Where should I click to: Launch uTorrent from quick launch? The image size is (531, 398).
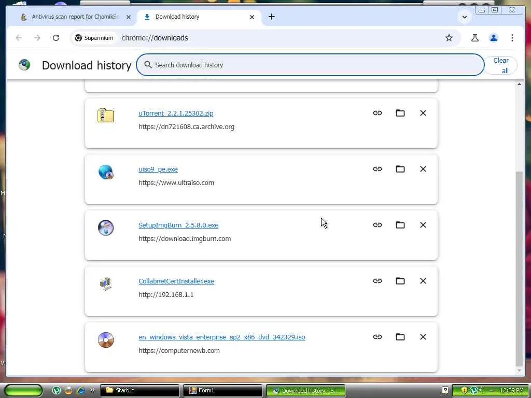point(56,390)
